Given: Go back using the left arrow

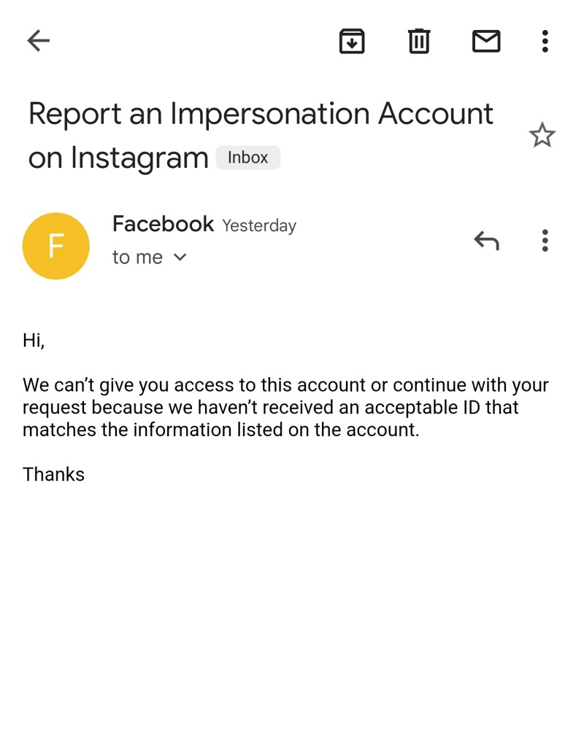Looking at the screenshot, I should click(38, 41).
